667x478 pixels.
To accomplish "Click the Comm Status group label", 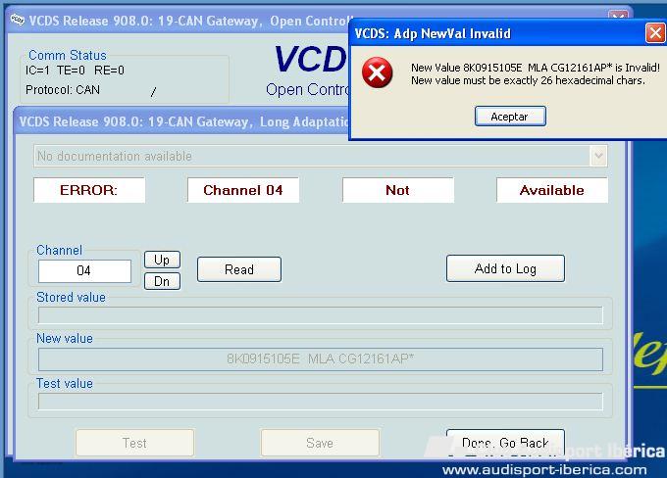I will point(68,55).
